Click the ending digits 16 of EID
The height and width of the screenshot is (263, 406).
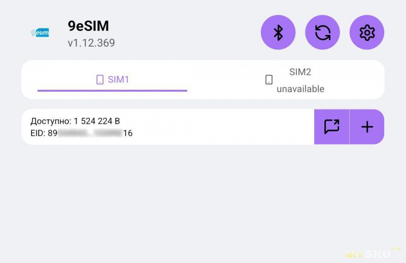click(127, 133)
